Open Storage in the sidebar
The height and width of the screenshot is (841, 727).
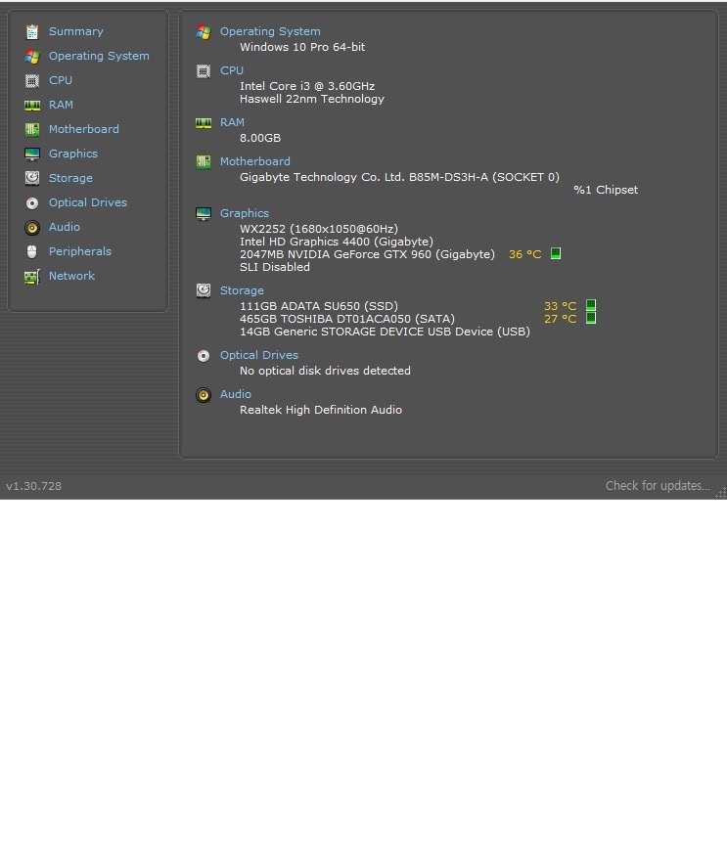click(x=70, y=178)
